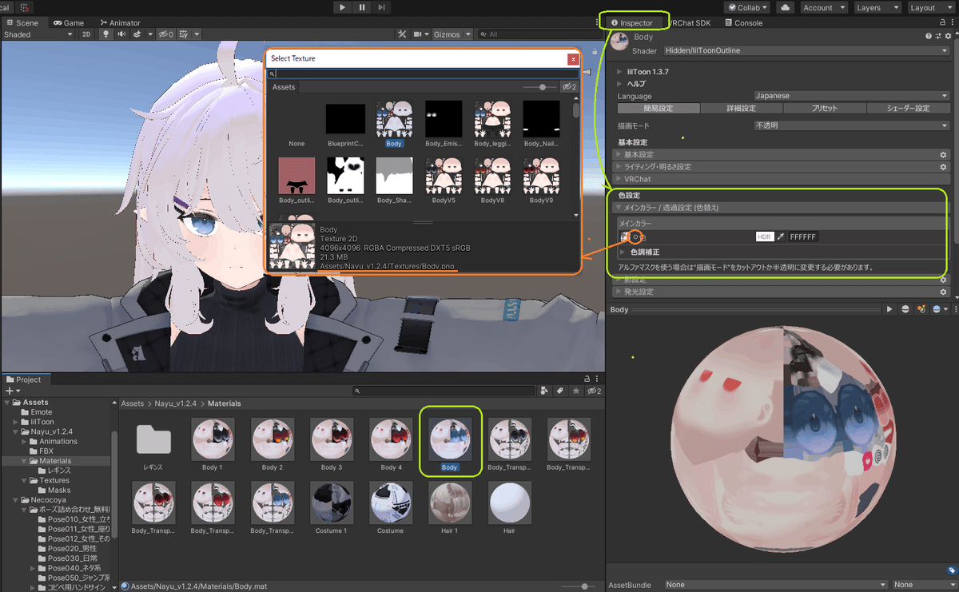The height and width of the screenshot is (592, 959).
Task: Switch to the Console tab
Action: click(744, 23)
